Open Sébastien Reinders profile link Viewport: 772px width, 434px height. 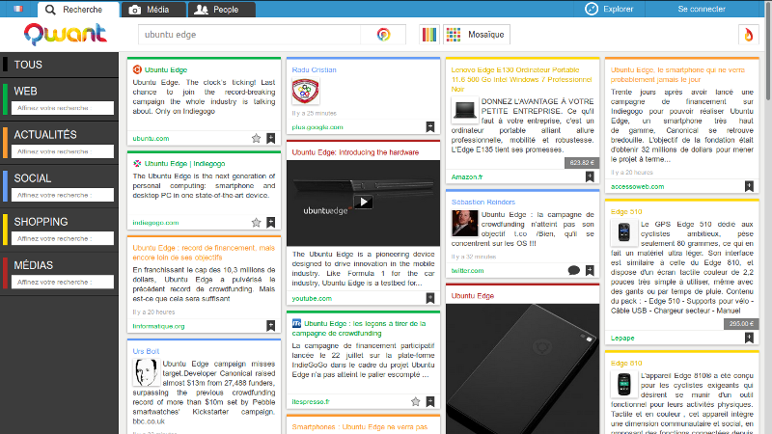tap(483, 202)
